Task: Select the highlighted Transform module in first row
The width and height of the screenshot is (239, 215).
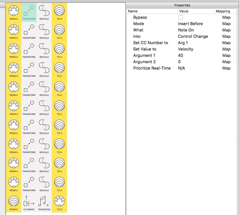Action: 29,12
